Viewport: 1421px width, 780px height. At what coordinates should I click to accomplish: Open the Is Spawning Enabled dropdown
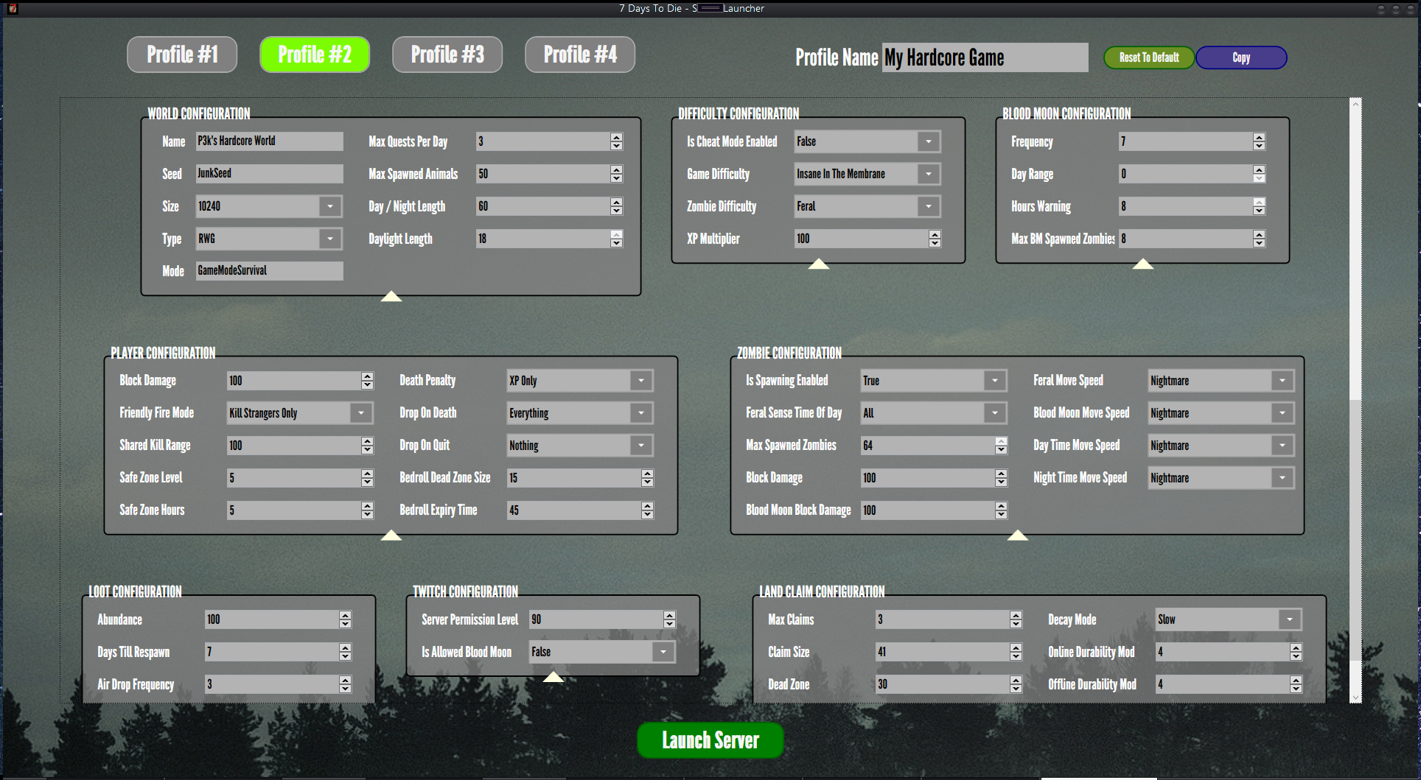click(934, 381)
